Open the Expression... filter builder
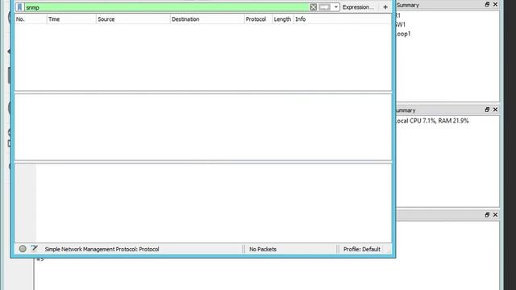516x290 pixels. coord(358,7)
